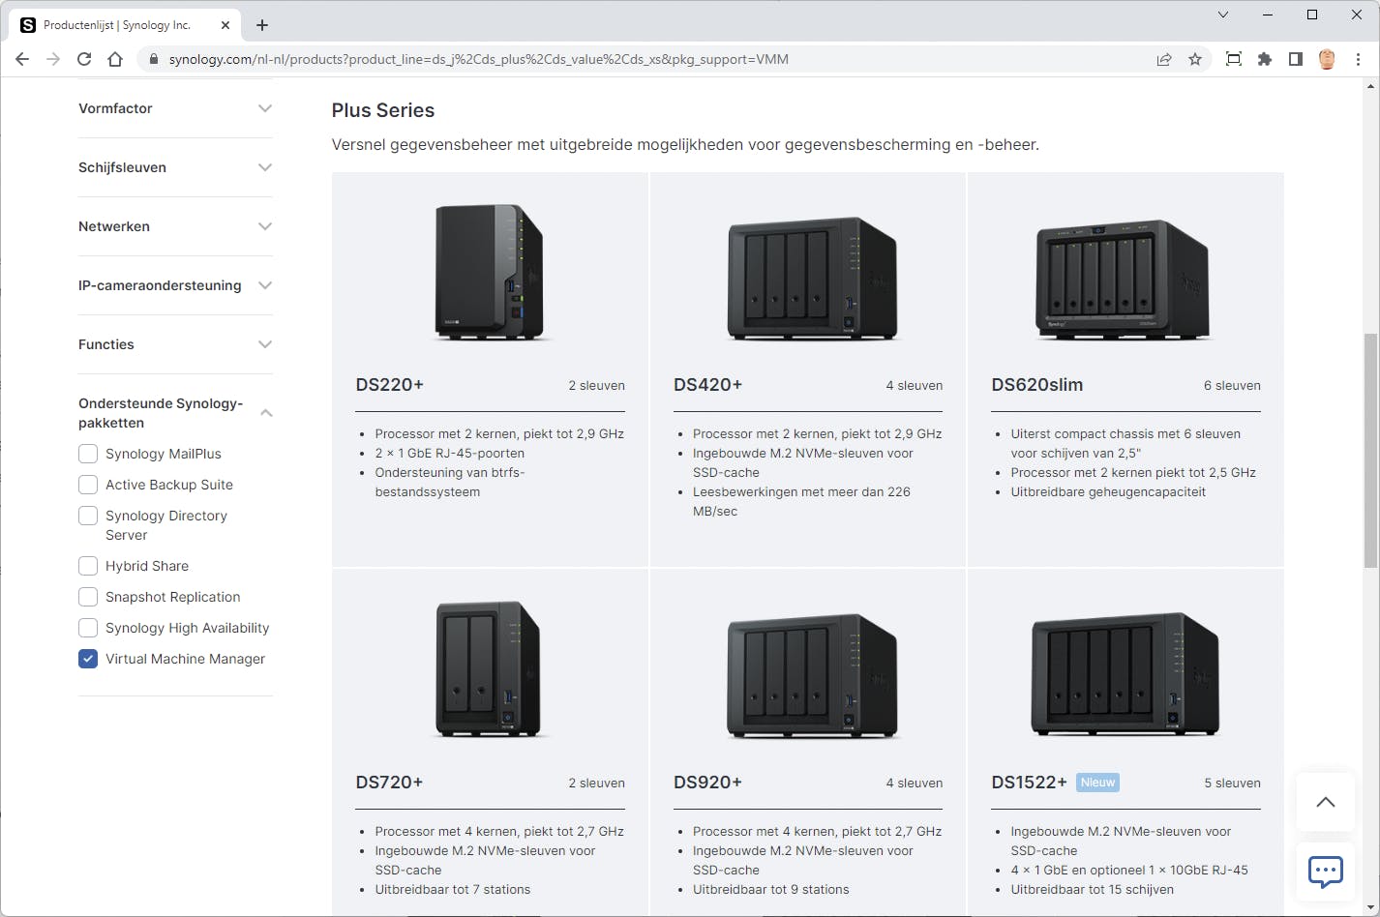Enable the Synology MailPlus filter checkbox
Viewport: 1380px width, 917px height.
88,454
